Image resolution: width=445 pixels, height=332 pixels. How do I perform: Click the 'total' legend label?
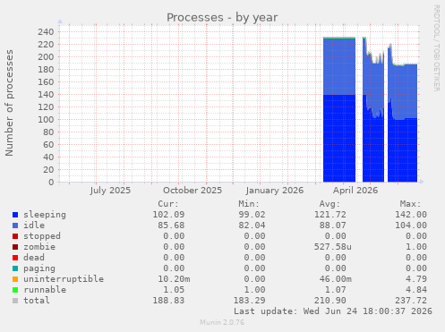pyautogui.click(x=37, y=301)
